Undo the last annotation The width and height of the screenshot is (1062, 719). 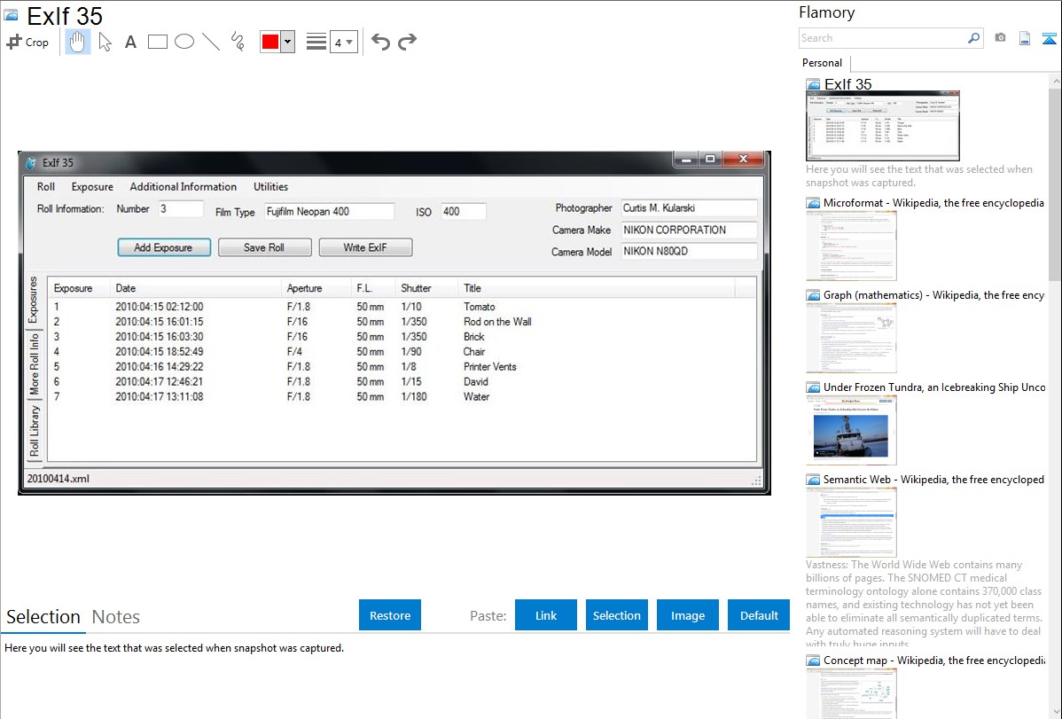click(380, 42)
